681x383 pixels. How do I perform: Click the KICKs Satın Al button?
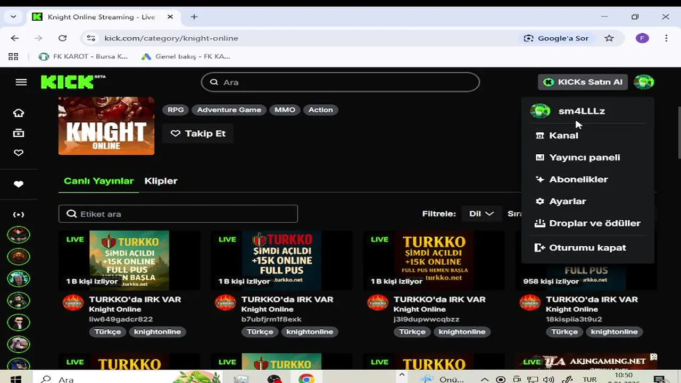tap(583, 82)
